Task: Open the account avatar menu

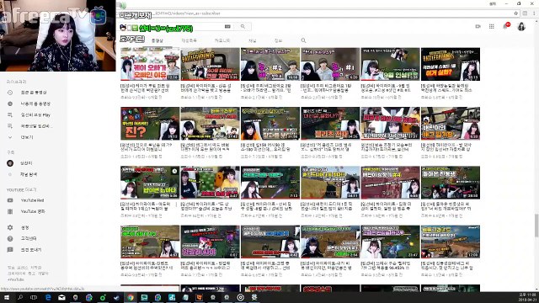Action: tap(521, 26)
